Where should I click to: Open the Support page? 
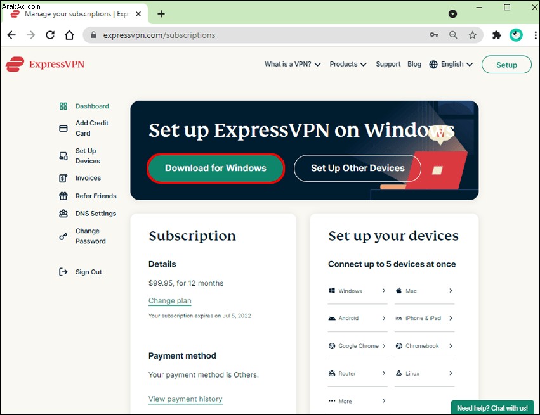pos(388,64)
